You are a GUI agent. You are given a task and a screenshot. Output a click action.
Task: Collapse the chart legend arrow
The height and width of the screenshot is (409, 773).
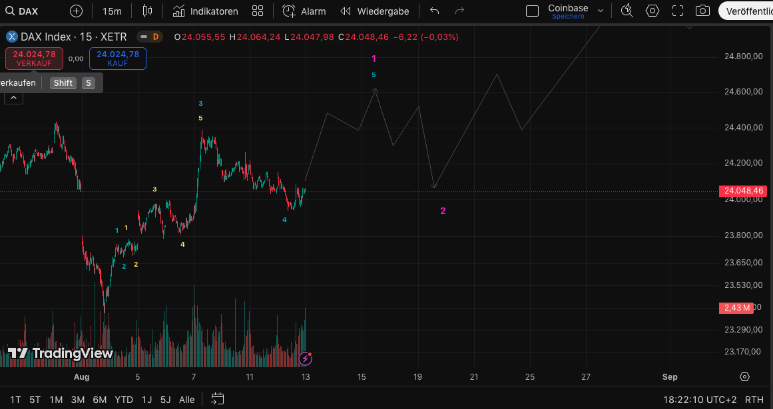13,98
